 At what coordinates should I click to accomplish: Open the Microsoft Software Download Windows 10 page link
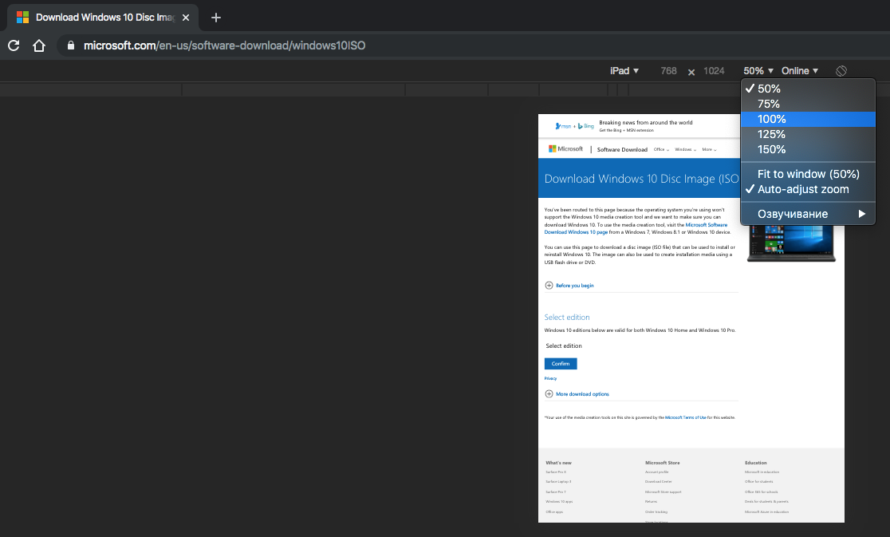pos(636,228)
